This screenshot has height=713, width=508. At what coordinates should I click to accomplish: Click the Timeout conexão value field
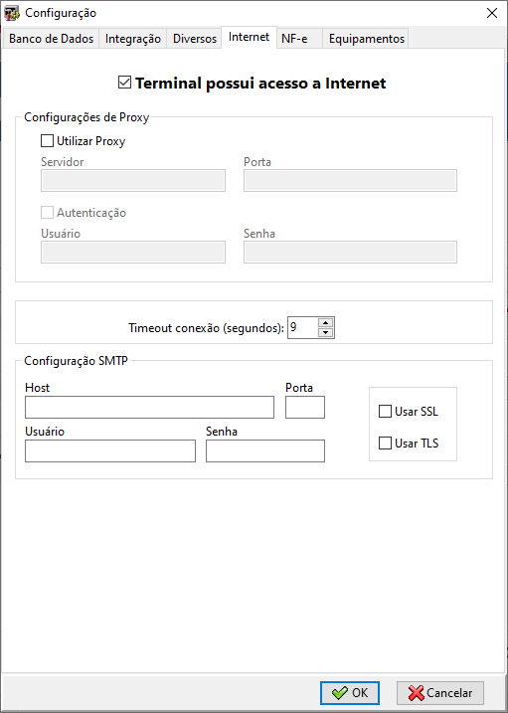302,327
